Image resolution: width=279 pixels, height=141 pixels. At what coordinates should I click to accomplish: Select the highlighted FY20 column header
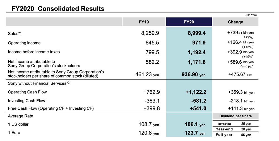click(189, 22)
